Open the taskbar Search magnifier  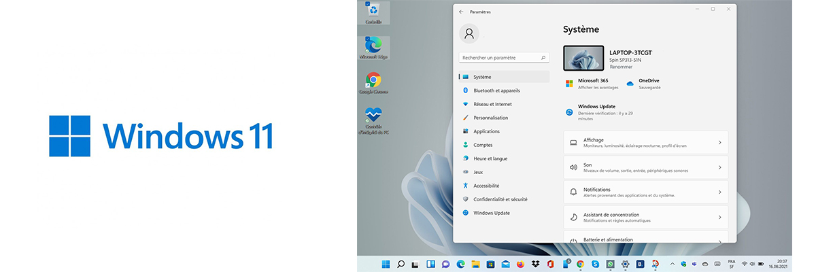tap(401, 264)
